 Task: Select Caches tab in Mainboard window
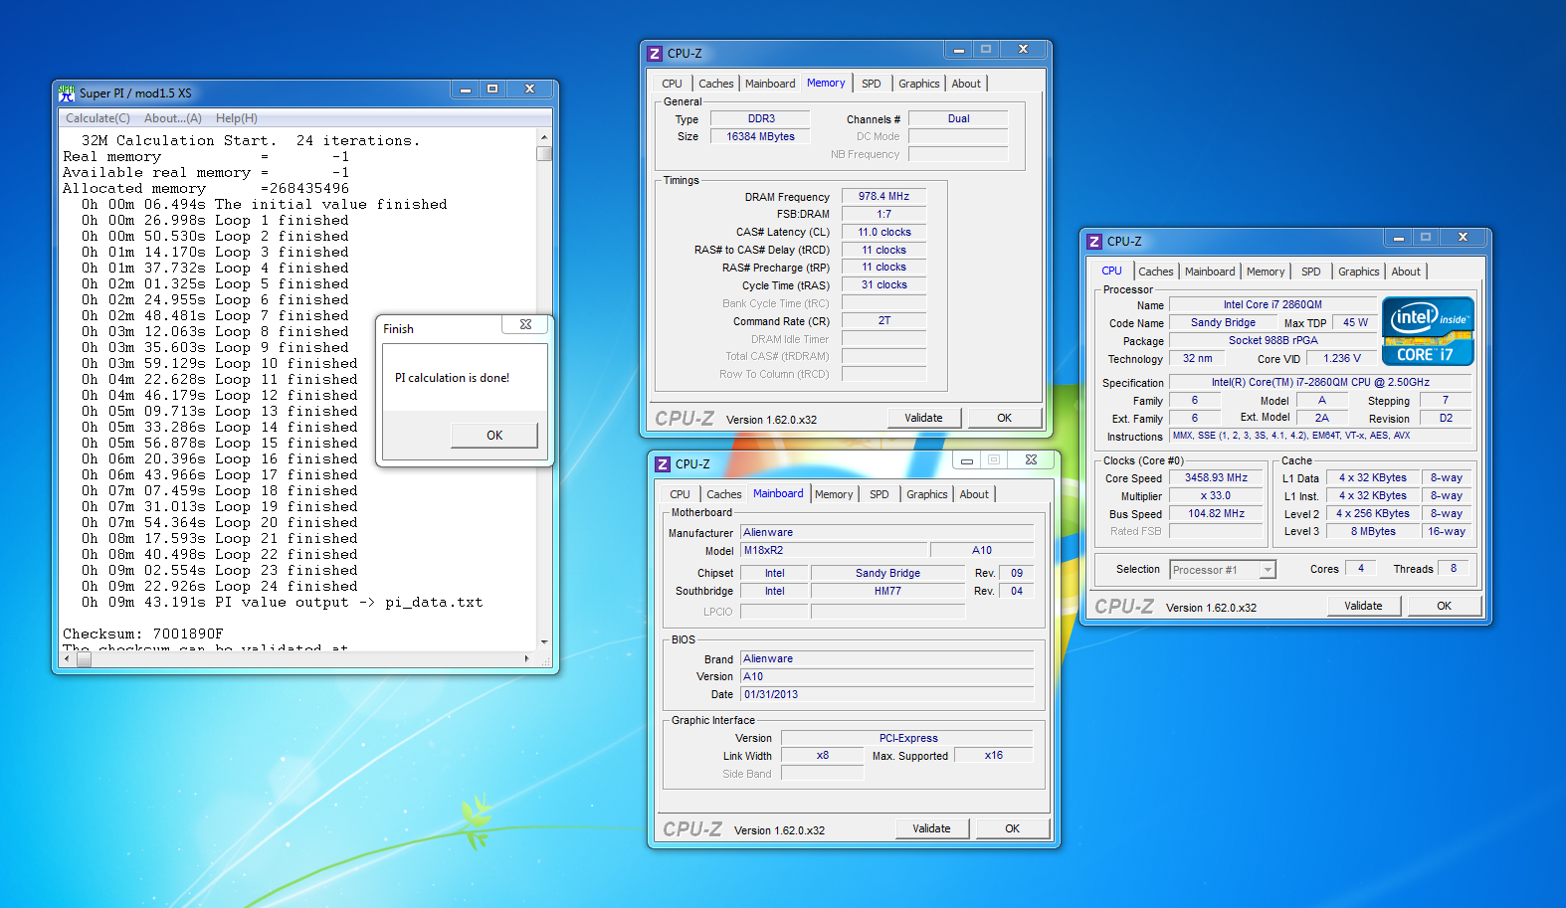pyautogui.click(x=724, y=494)
